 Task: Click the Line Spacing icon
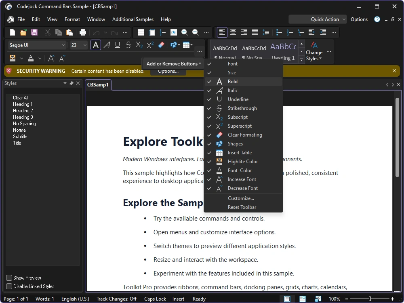click(266, 32)
